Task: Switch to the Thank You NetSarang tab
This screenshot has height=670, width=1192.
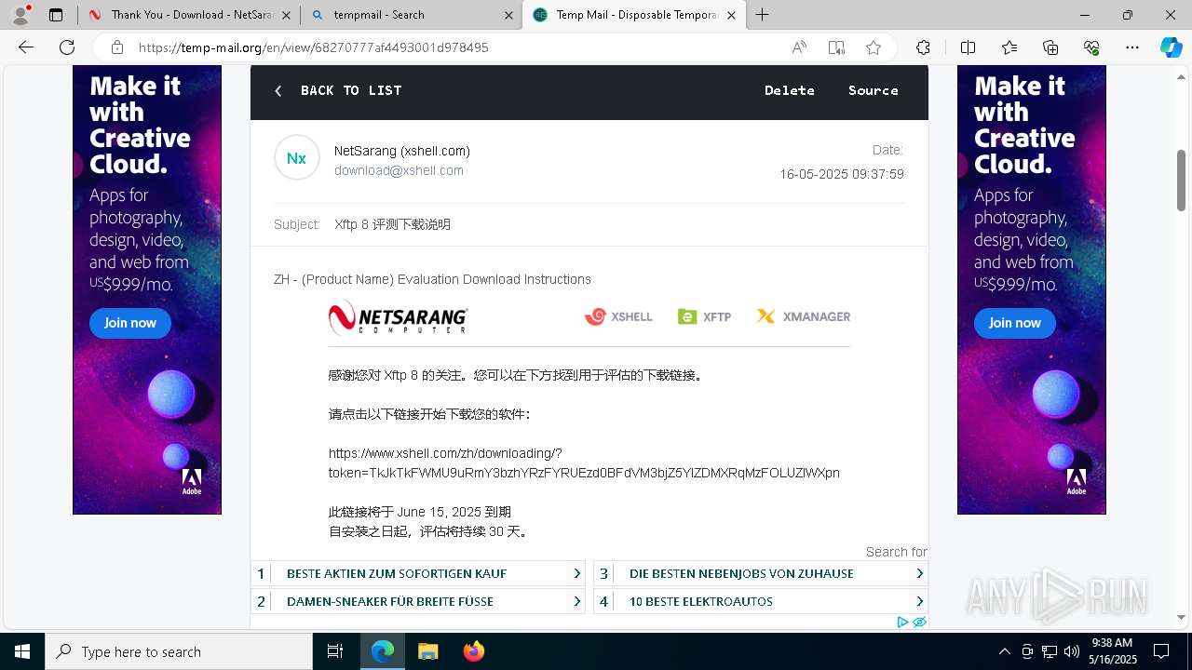Action: tap(188, 15)
